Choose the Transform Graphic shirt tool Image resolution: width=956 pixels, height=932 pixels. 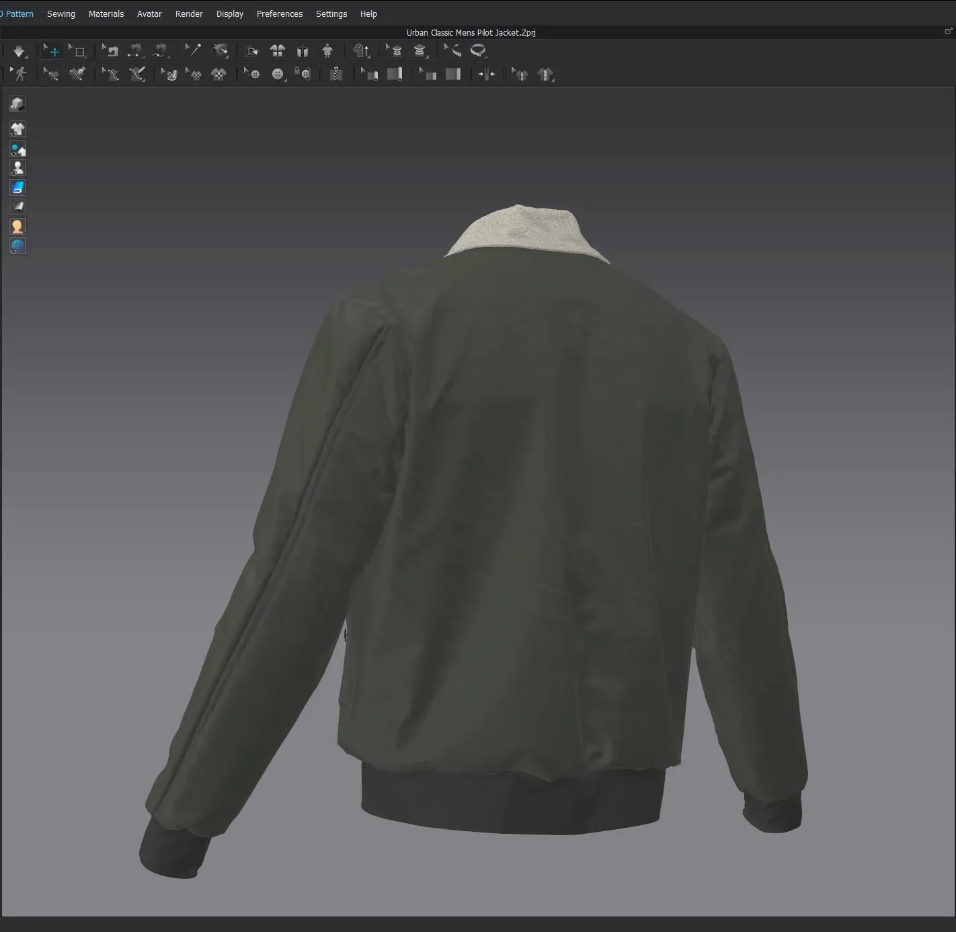(x=194, y=74)
